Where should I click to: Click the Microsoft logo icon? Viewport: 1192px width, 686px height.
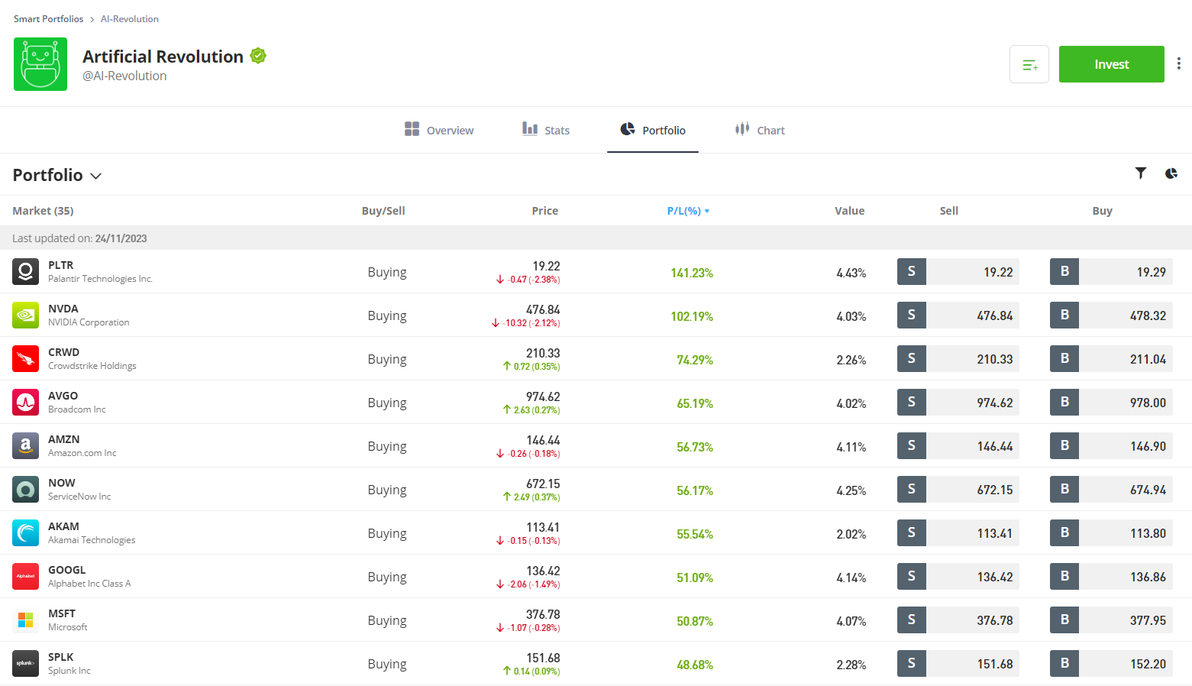point(25,620)
